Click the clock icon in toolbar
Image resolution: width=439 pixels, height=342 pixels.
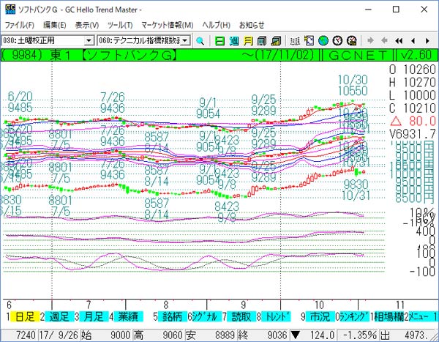coord(337,41)
